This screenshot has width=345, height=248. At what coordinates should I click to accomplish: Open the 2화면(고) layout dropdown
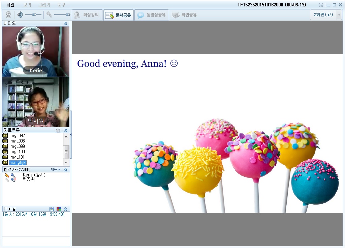pos(339,15)
